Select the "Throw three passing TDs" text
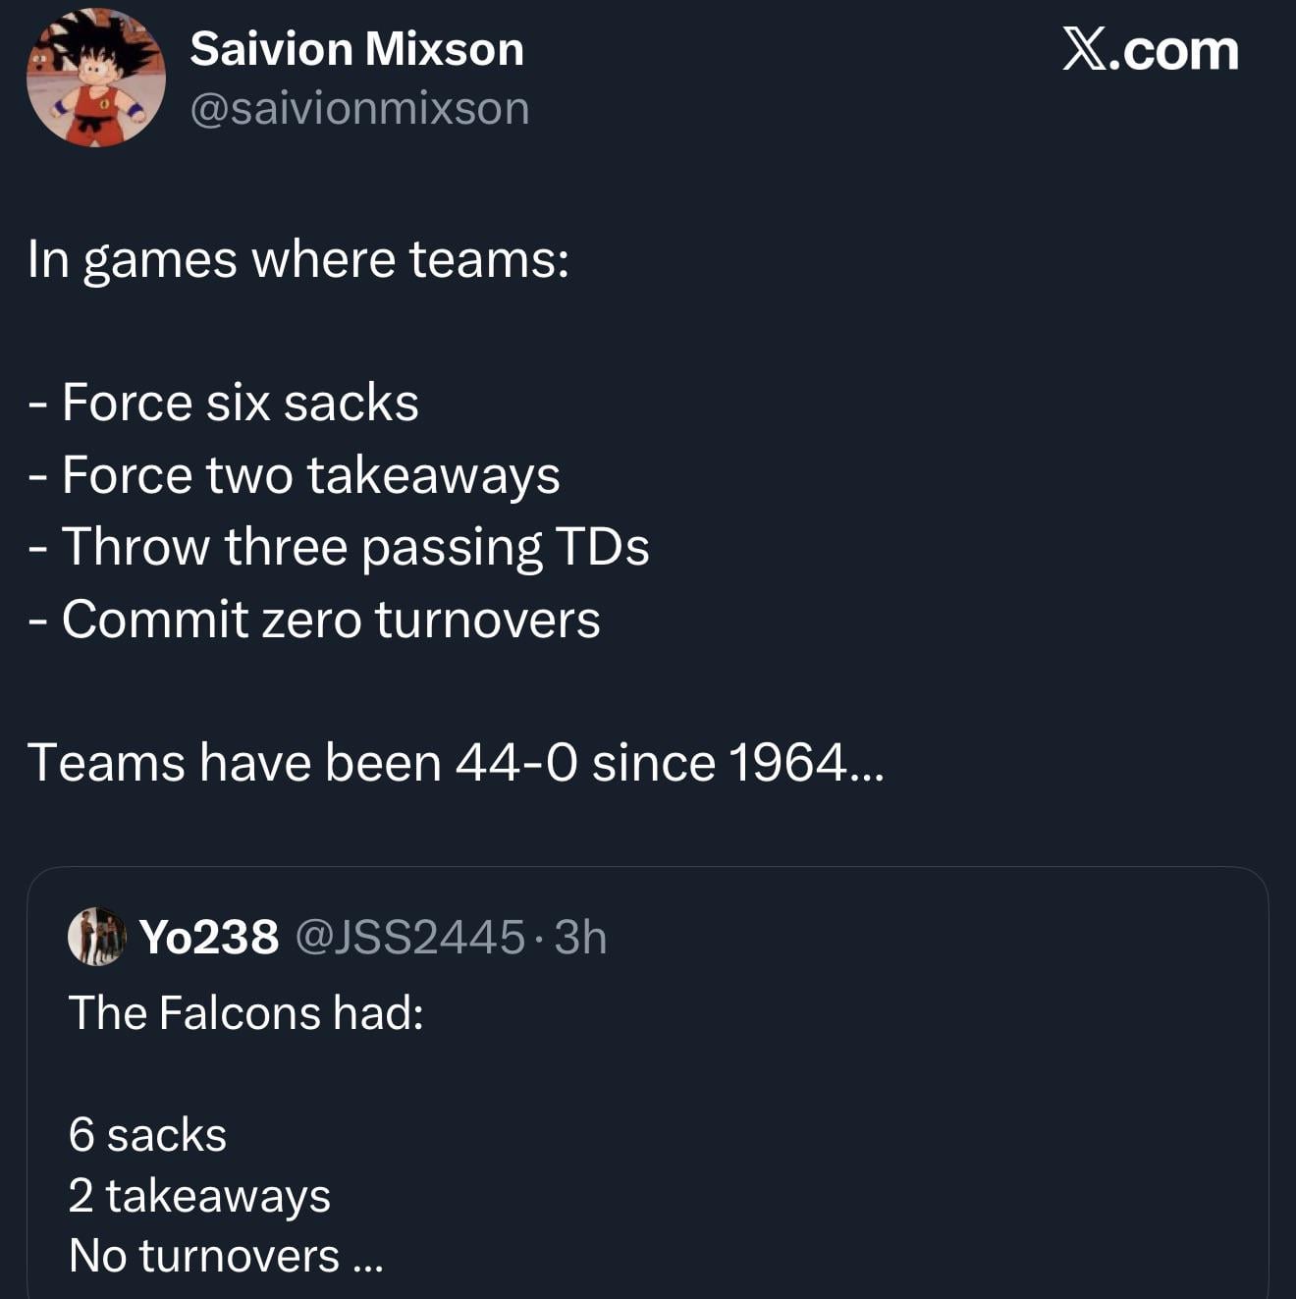 354,547
